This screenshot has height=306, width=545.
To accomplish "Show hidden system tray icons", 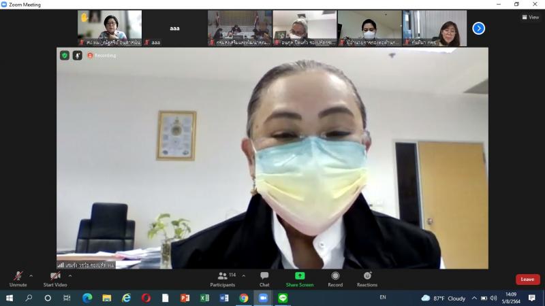I will coord(474,298).
